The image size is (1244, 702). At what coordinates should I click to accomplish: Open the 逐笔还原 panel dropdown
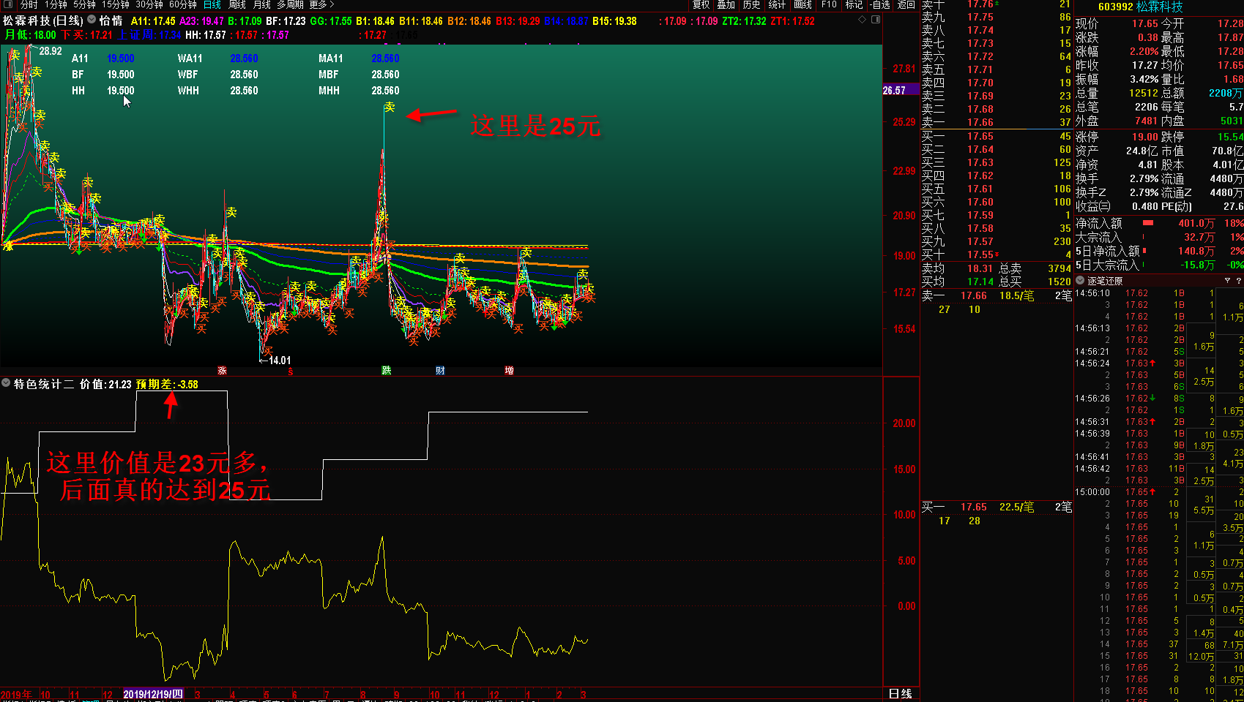point(1080,281)
